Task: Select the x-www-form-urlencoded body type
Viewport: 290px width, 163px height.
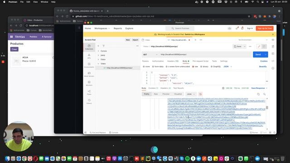Action: pos(178,67)
